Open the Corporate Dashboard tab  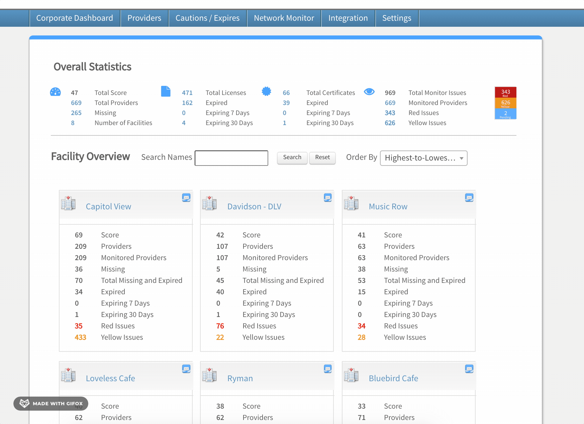(x=75, y=18)
